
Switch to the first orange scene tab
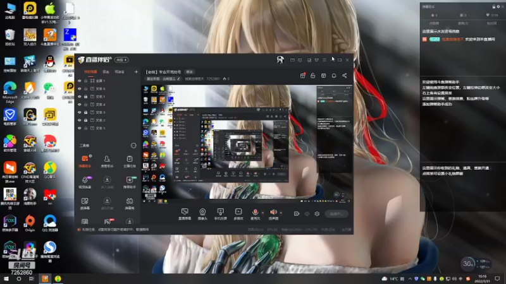tap(90, 72)
